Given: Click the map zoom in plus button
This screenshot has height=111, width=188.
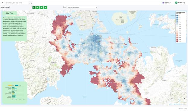Looking at the screenshot, I should click(x=185, y=99).
